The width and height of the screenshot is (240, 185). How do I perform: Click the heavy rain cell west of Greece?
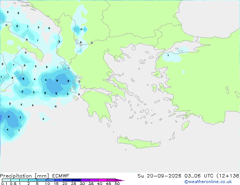click(58, 84)
